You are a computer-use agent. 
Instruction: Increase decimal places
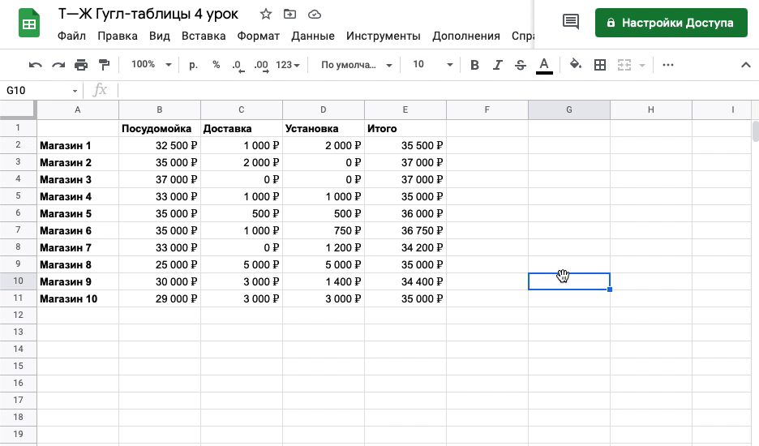261,66
